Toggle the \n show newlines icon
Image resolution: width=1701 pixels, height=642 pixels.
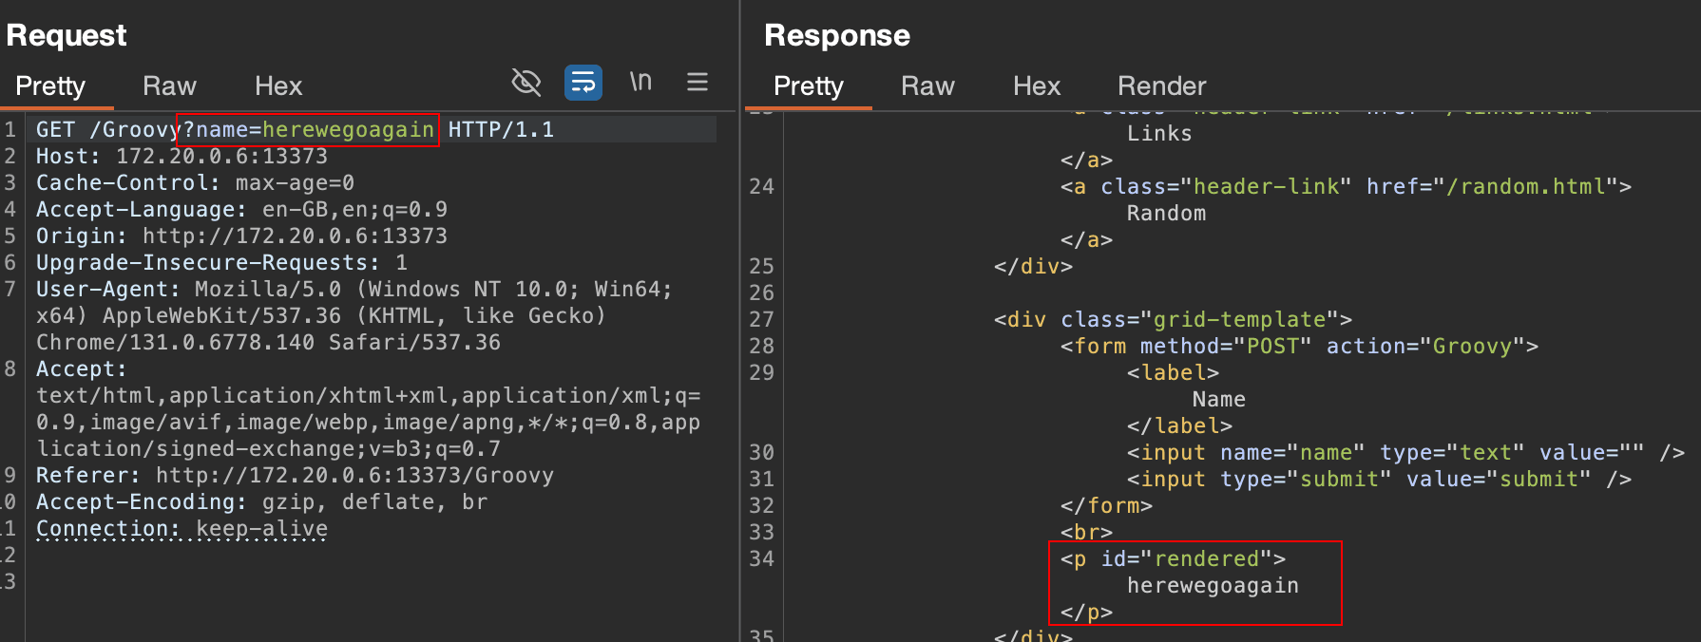[x=640, y=83]
